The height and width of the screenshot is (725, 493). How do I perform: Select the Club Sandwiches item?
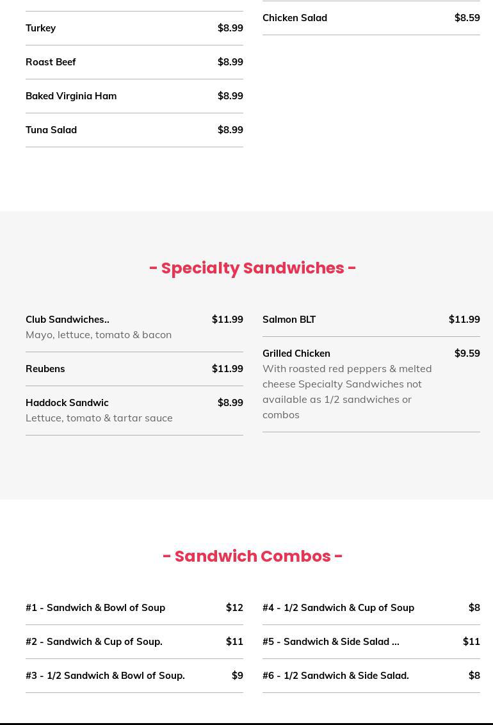(67, 320)
